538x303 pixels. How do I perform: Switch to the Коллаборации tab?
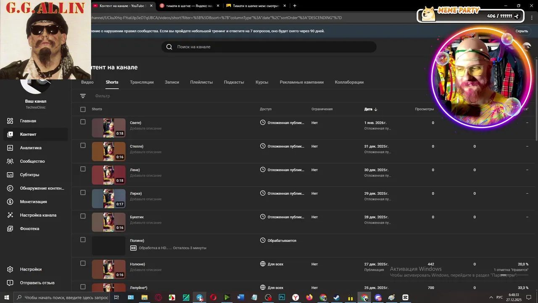pyautogui.click(x=349, y=82)
